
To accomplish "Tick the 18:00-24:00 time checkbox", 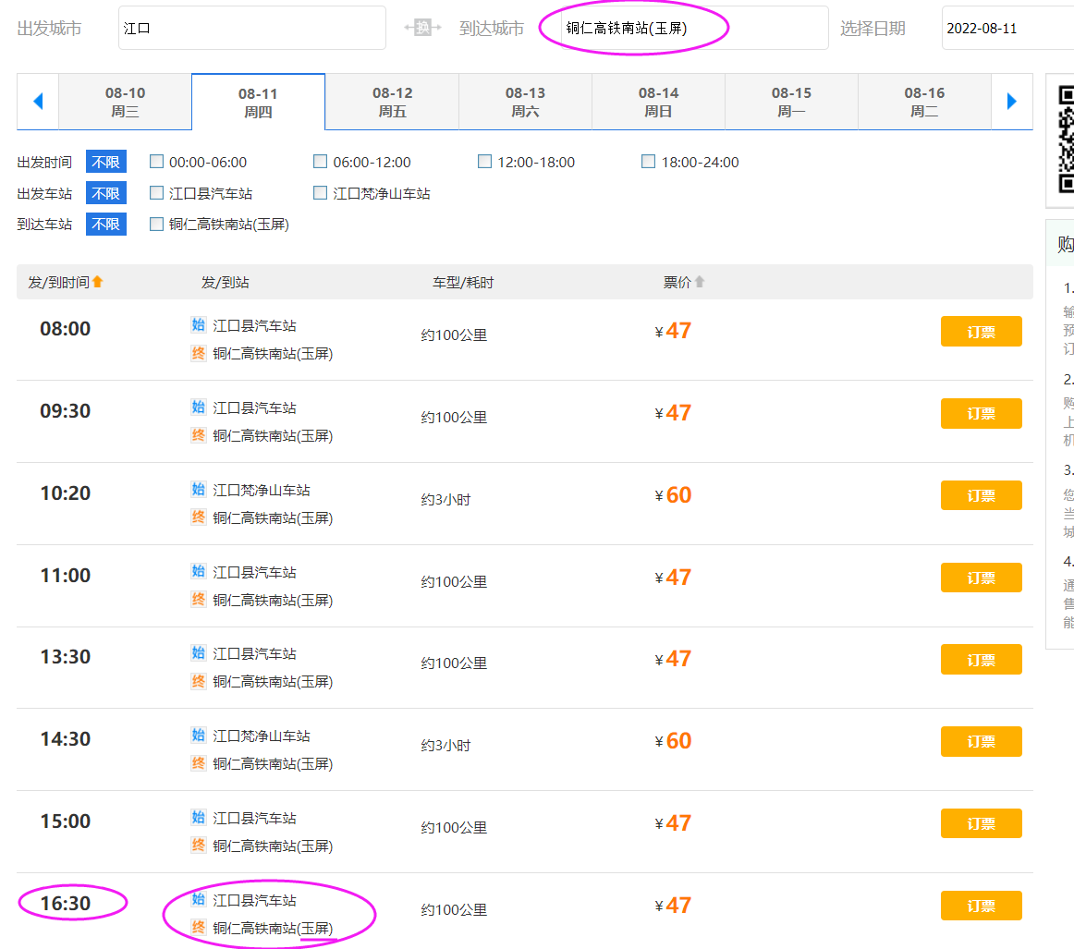I will 649,162.
